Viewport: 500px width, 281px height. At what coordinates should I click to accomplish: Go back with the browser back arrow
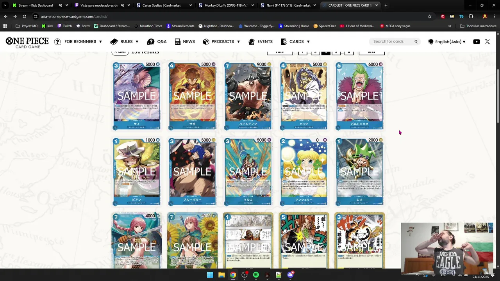(5, 16)
